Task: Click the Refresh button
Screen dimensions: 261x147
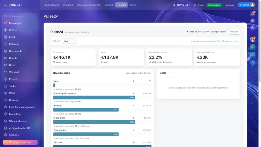Action: [x=234, y=32]
